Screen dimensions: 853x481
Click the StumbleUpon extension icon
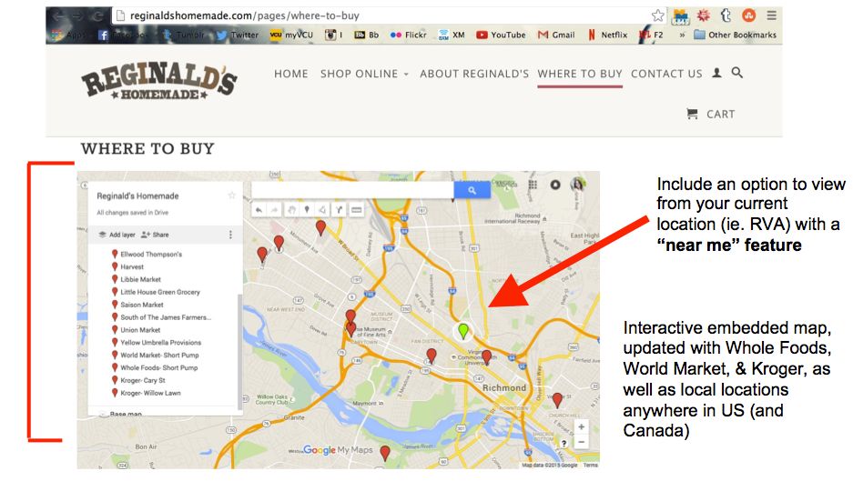point(748,15)
